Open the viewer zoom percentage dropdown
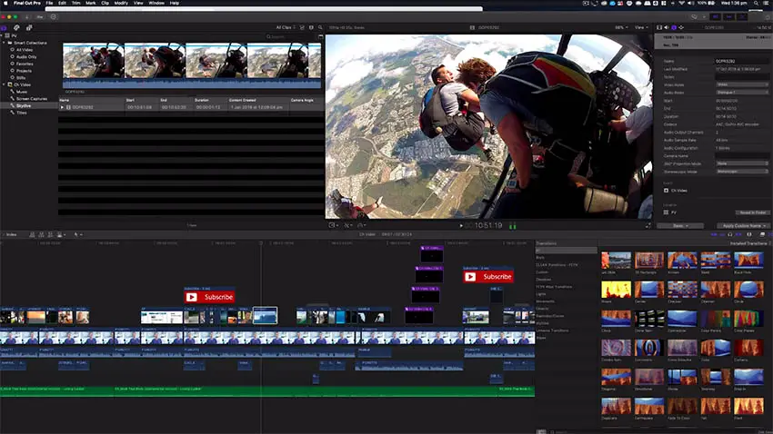The height and width of the screenshot is (434, 773). (x=621, y=27)
